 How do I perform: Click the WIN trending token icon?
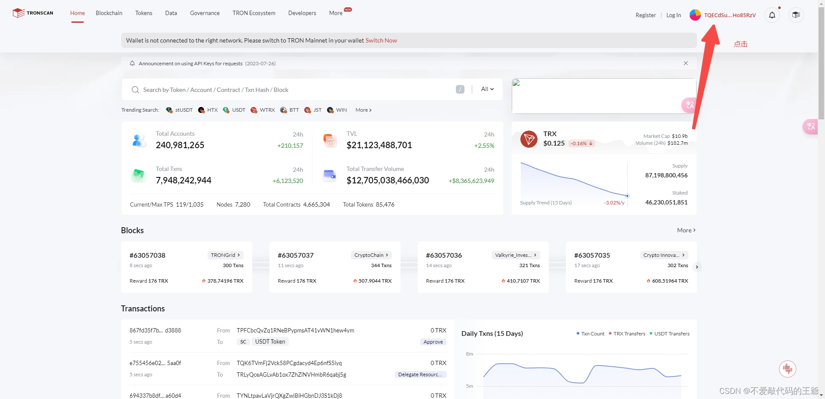click(330, 110)
